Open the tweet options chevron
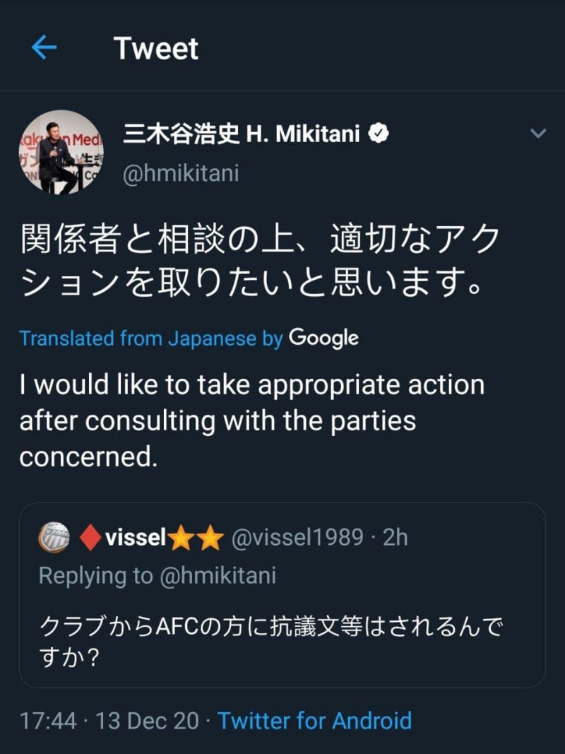565x754 pixels. (538, 134)
